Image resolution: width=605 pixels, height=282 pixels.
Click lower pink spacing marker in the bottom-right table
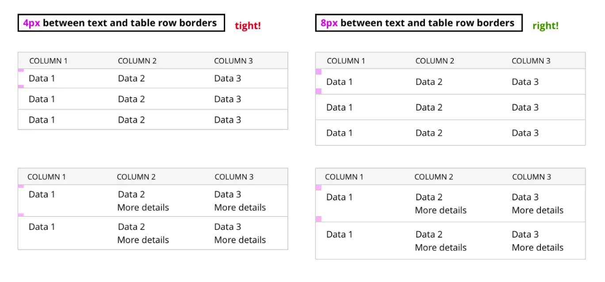click(318, 219)
